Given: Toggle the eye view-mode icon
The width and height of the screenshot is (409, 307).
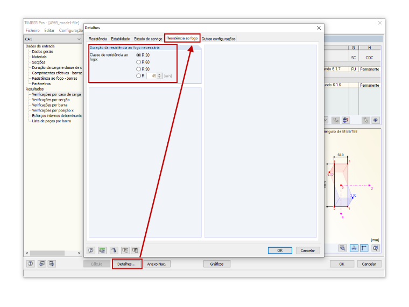Looking at the screenshot, I should 376,120.
